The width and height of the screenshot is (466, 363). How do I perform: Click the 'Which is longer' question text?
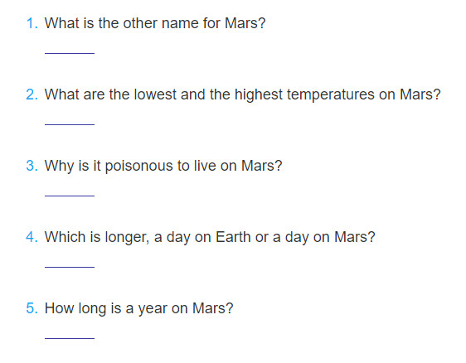coord(210,238)
